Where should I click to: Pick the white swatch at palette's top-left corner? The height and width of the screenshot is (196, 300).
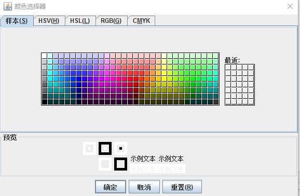pyautogui.click(x=45, y=56)
